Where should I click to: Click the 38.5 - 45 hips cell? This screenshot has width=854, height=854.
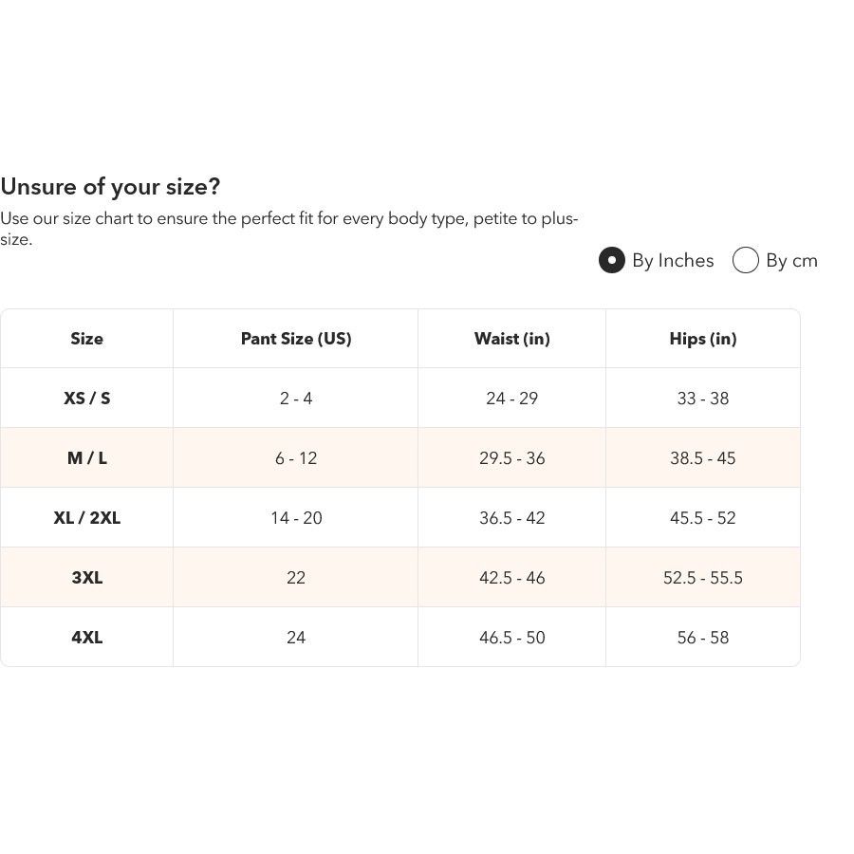[702, 458]
